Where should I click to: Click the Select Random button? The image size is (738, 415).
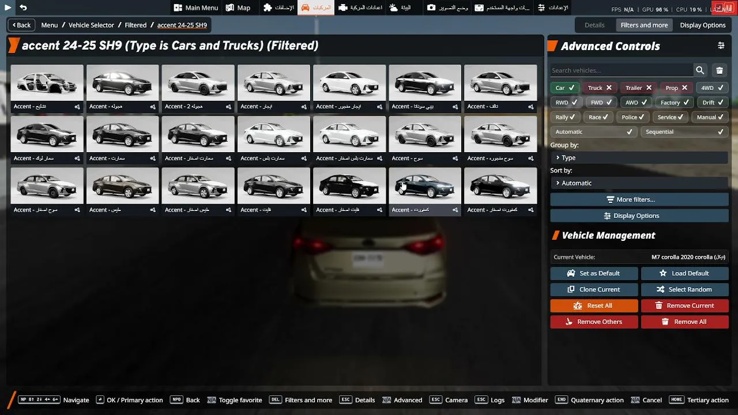pyautogui.click(x=685, y=289)
